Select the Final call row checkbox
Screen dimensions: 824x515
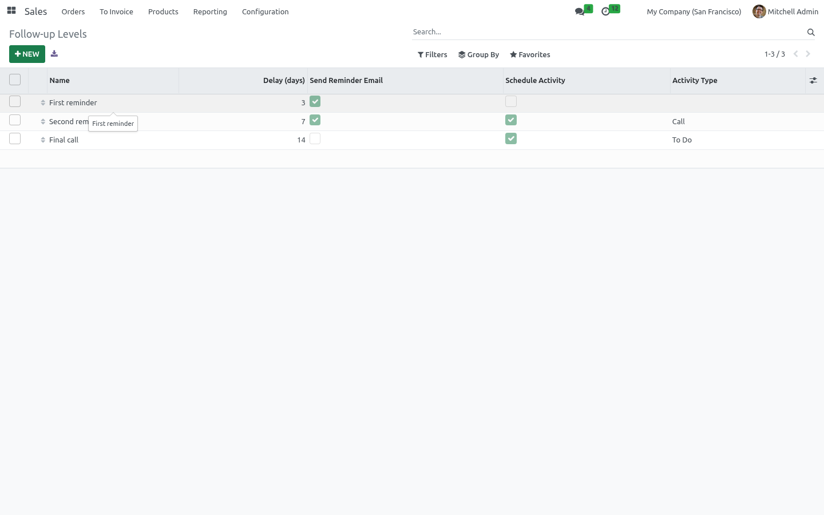(x=15, y=138)
